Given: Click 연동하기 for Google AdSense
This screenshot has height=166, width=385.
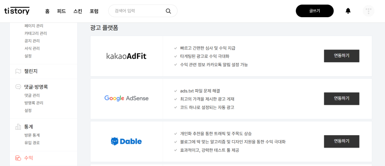Looking at the screenshot, I should (341, 99).
